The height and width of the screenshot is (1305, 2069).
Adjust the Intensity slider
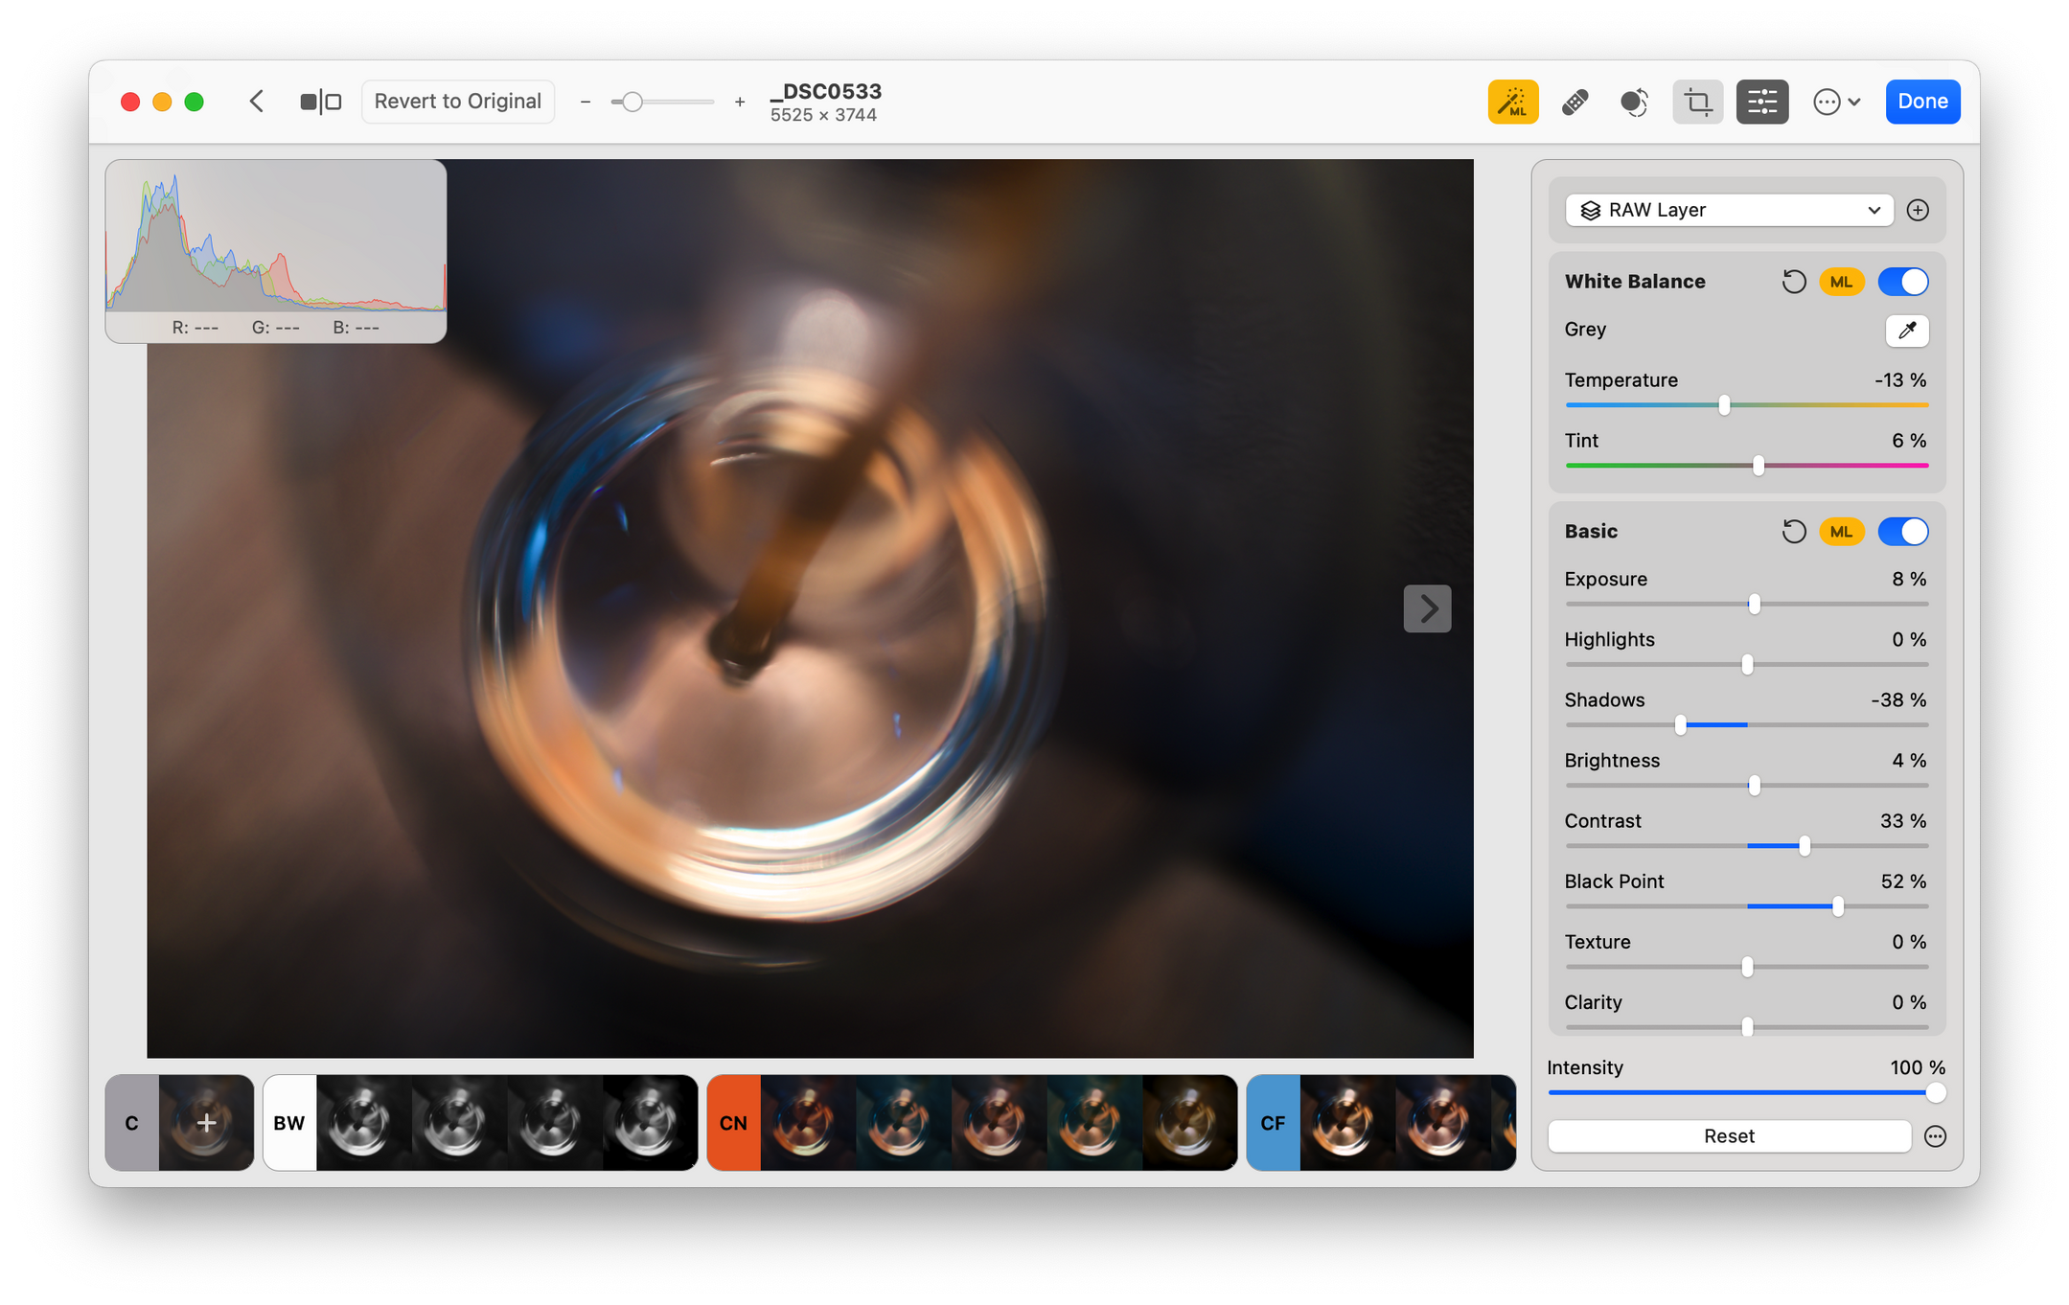tap(1746, 1092)
